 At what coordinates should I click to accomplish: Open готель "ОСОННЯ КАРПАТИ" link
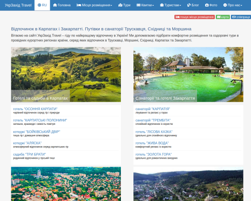tap(35, 109)
